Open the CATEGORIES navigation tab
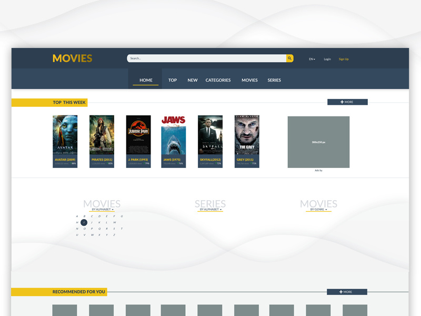The image size is (421, 316). [x=218, y=80]
